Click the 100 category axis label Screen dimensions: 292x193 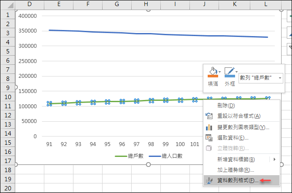pyautogui.click(x=180, y=144)
